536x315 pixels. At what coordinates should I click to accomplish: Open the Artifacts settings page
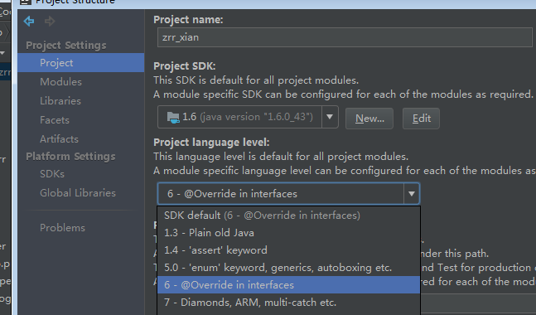59,139
